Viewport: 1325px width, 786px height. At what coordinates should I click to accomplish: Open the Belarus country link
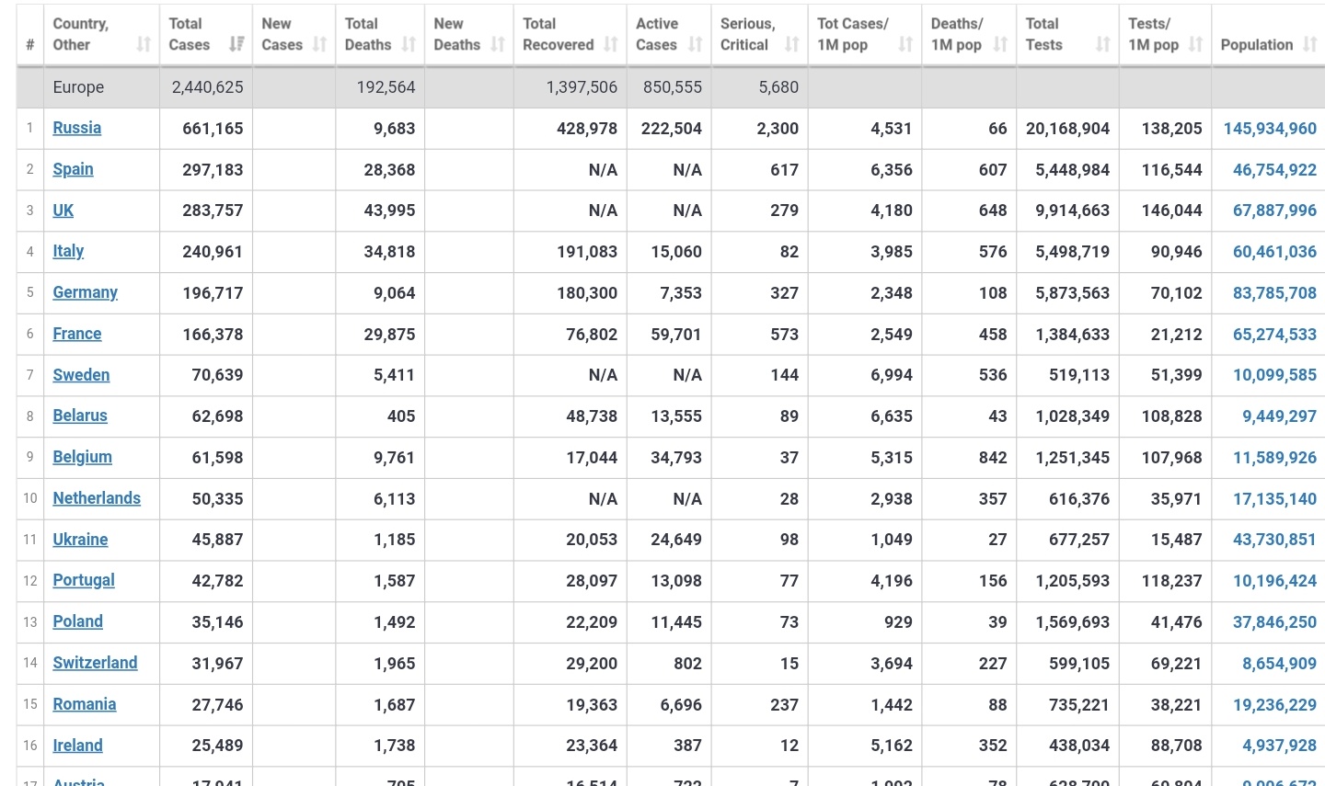pos(80,416)
